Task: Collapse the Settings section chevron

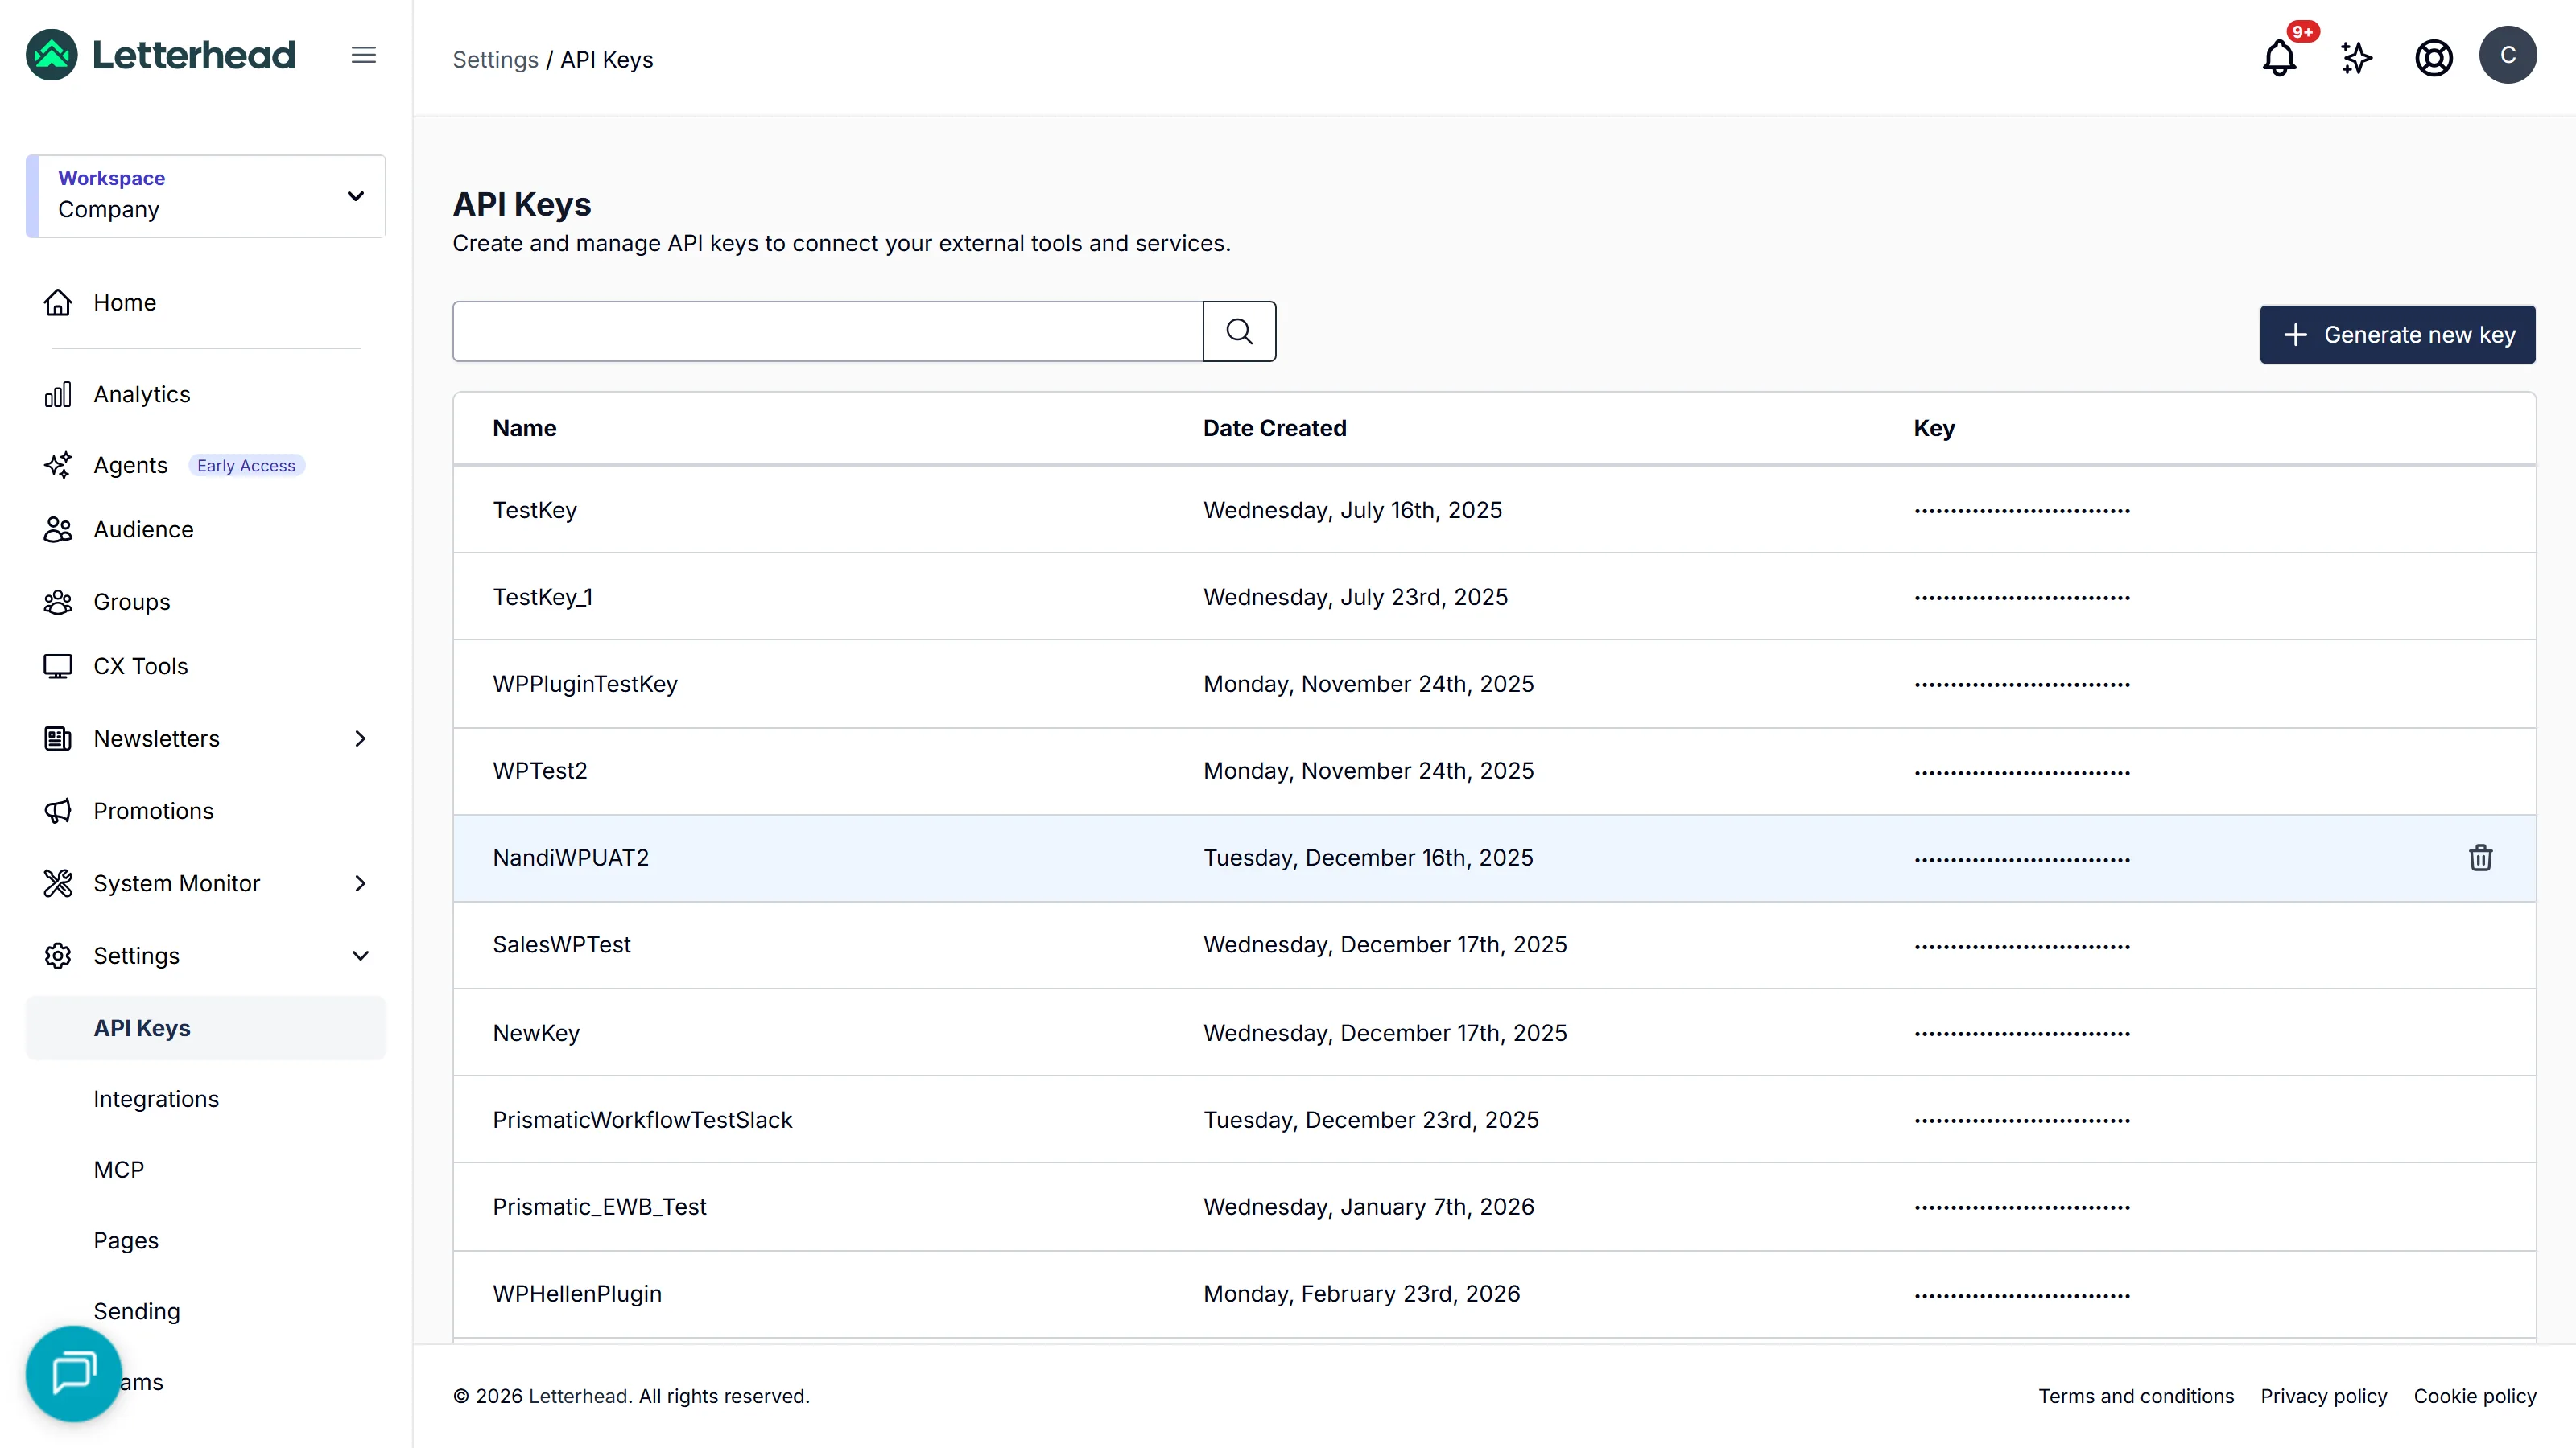Action: point(360,956)
